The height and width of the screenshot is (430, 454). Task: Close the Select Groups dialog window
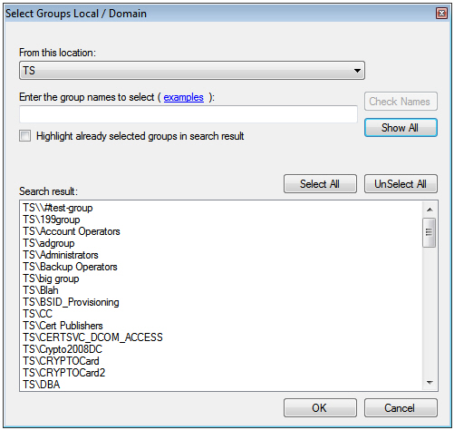[441, 14]
